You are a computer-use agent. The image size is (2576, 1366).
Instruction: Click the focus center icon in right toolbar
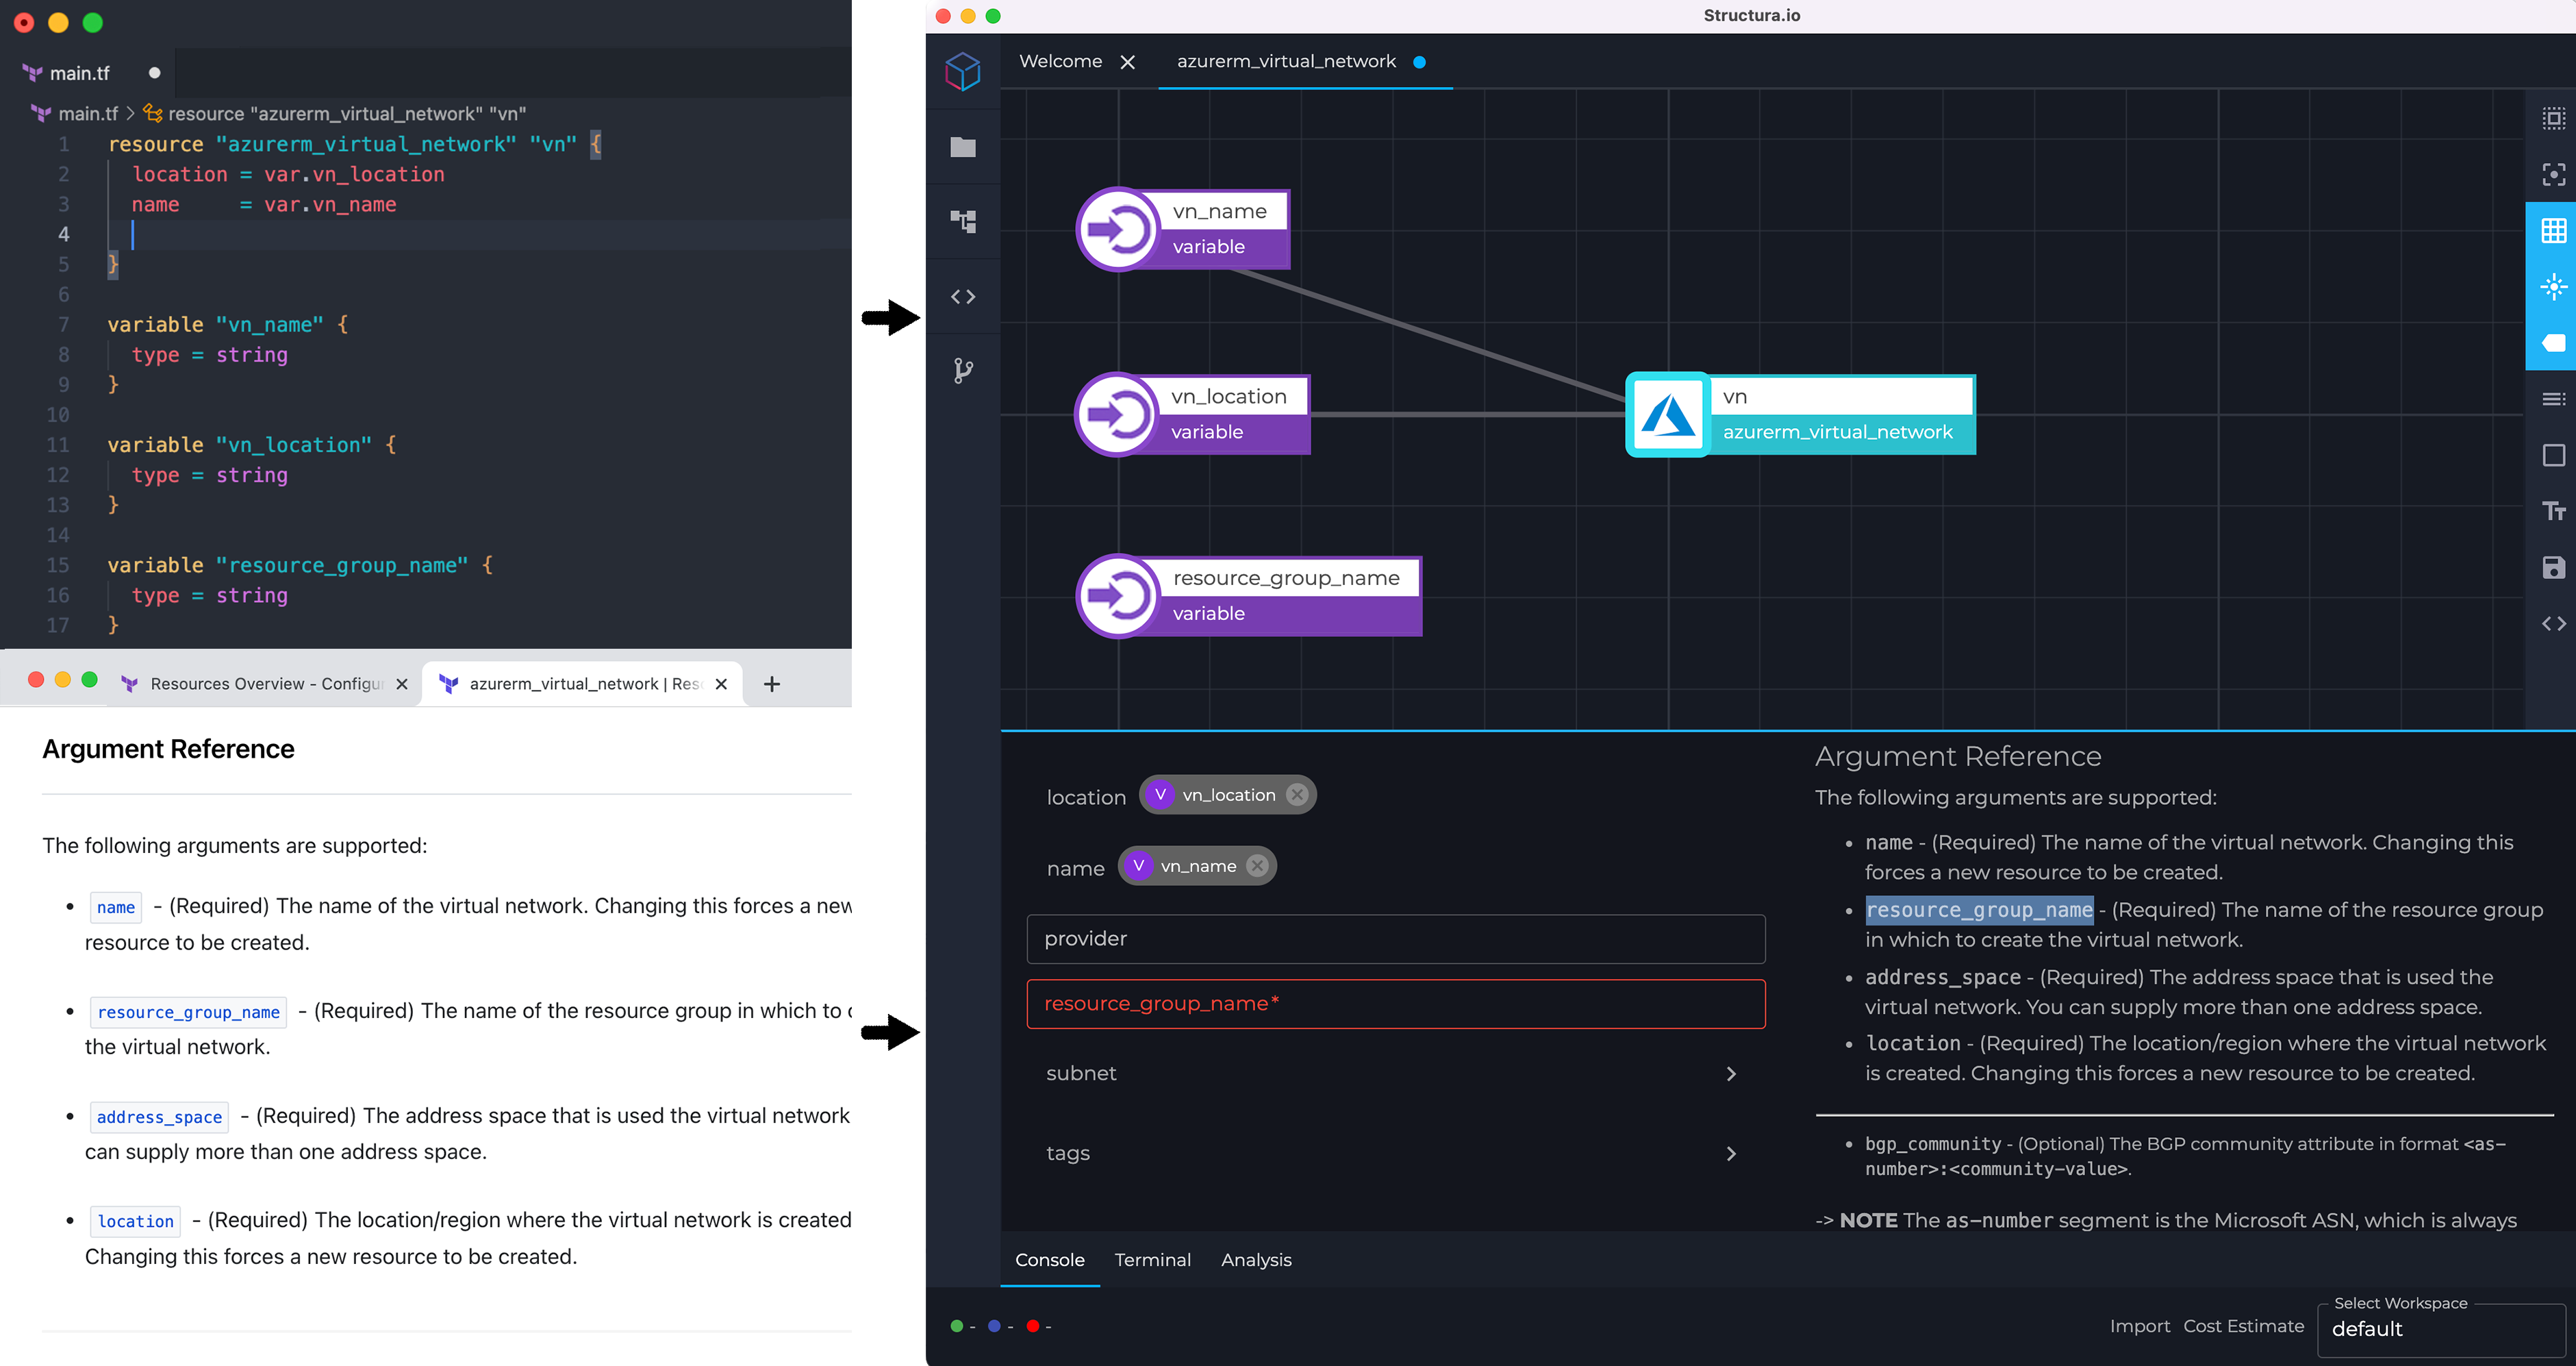pyautogui.click(x=2553, y=175)
